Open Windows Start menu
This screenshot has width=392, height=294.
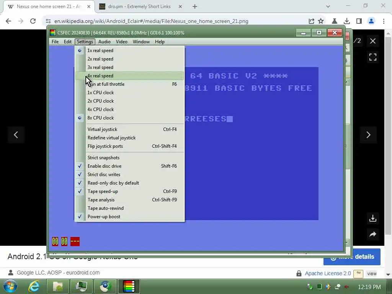point(10,286)
